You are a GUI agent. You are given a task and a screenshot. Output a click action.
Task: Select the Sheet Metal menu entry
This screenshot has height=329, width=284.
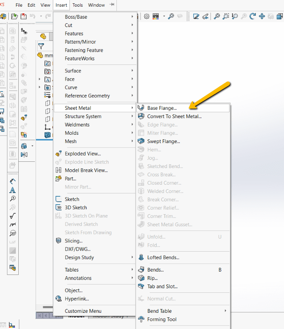point(95,108)
